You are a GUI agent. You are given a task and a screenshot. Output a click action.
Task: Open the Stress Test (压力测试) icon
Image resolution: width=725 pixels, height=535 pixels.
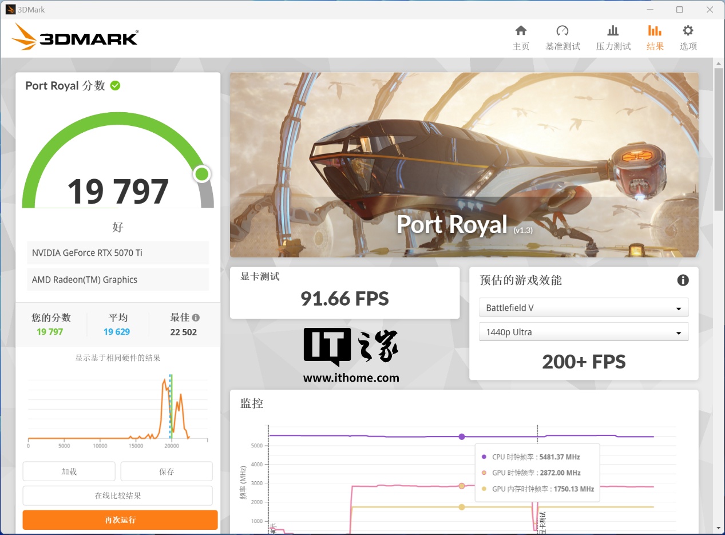pyautogui.click(x=613, y=31)
